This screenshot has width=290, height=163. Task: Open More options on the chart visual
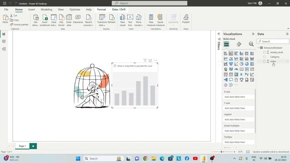155,60
